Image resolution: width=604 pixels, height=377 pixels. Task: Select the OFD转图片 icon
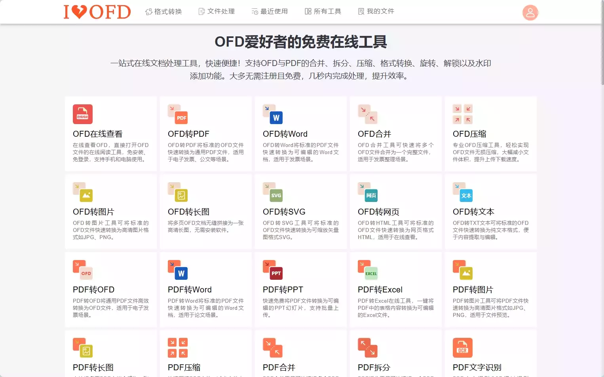(83, 192)
